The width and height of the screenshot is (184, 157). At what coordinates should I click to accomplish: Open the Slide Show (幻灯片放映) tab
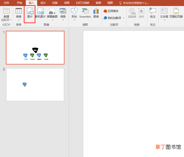83,3
